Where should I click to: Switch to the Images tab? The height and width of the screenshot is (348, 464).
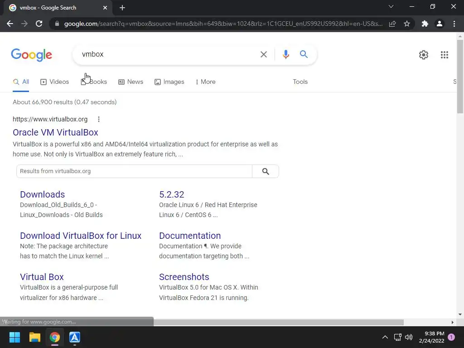[x=169, y=82]
